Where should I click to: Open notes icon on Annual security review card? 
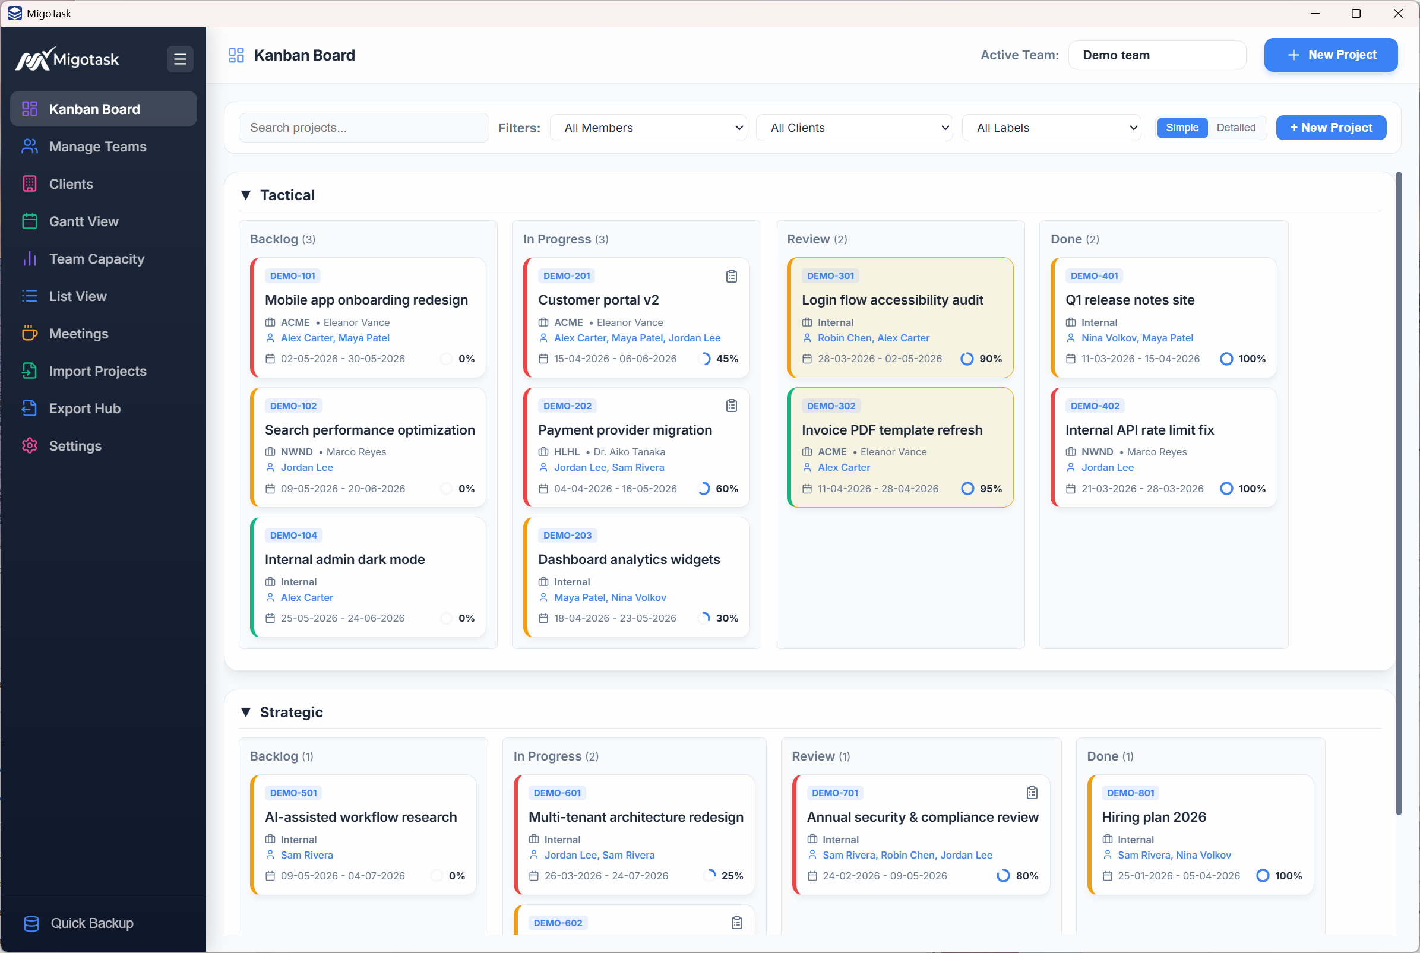point(1032,793)
